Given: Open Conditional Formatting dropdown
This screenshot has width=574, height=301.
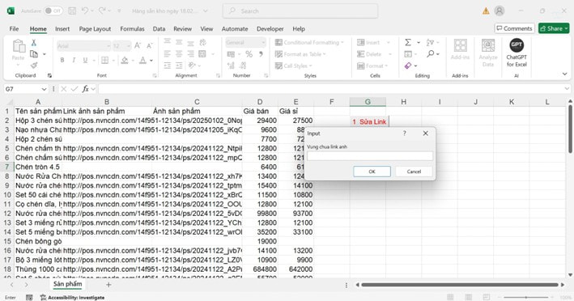Looking at the screenshot, I should pos(309,42).
